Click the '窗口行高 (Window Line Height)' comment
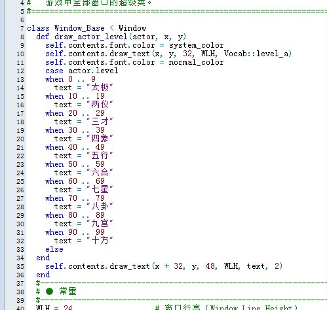327x310 pixels. (231, 307)
